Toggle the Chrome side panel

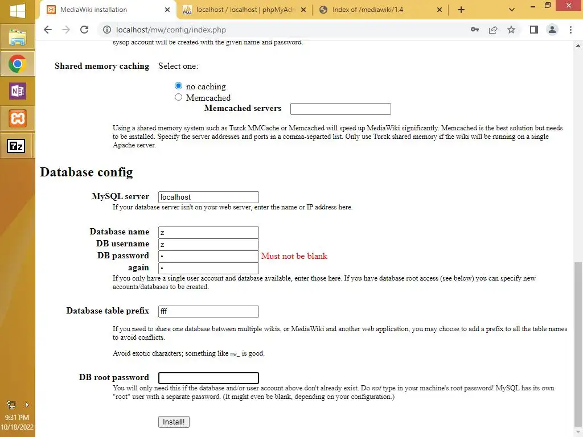pyautogui.click(x=534, y=30)
